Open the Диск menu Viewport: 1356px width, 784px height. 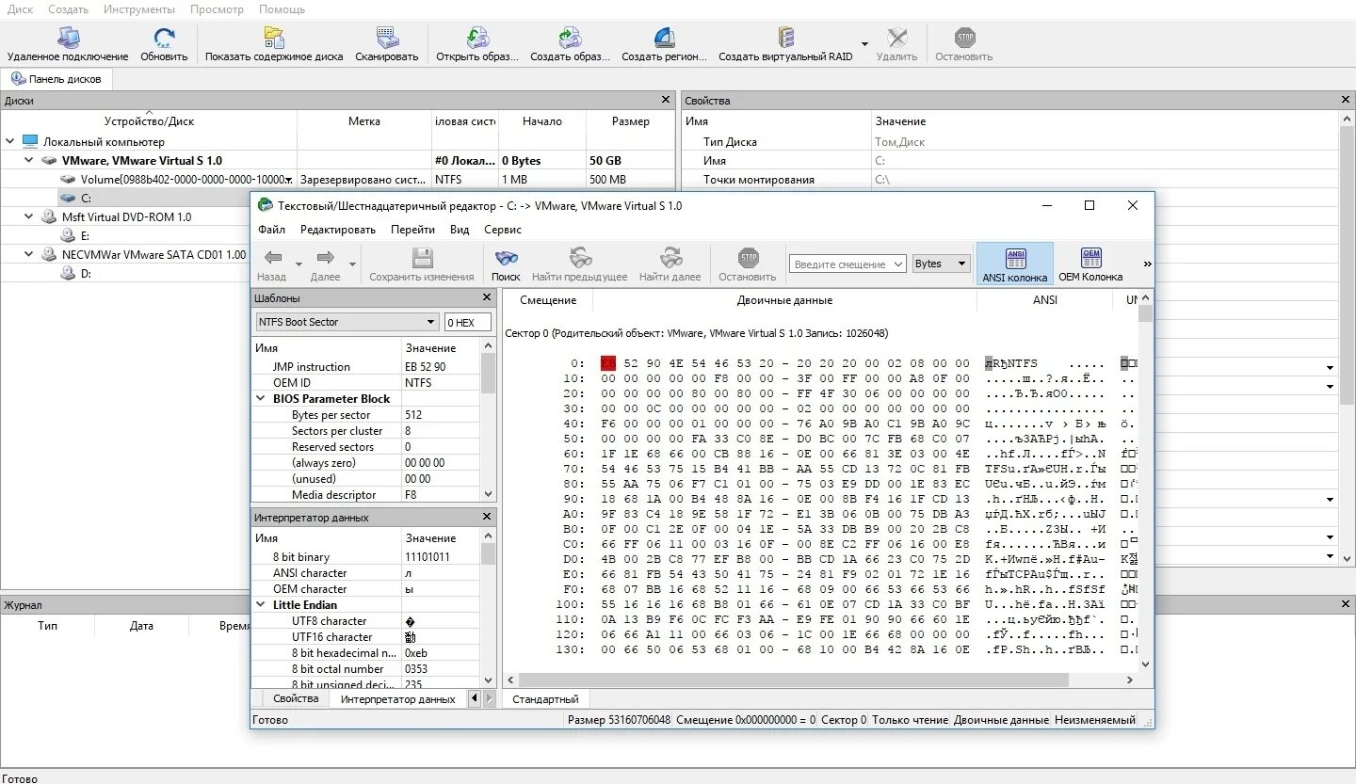point(20,8)
